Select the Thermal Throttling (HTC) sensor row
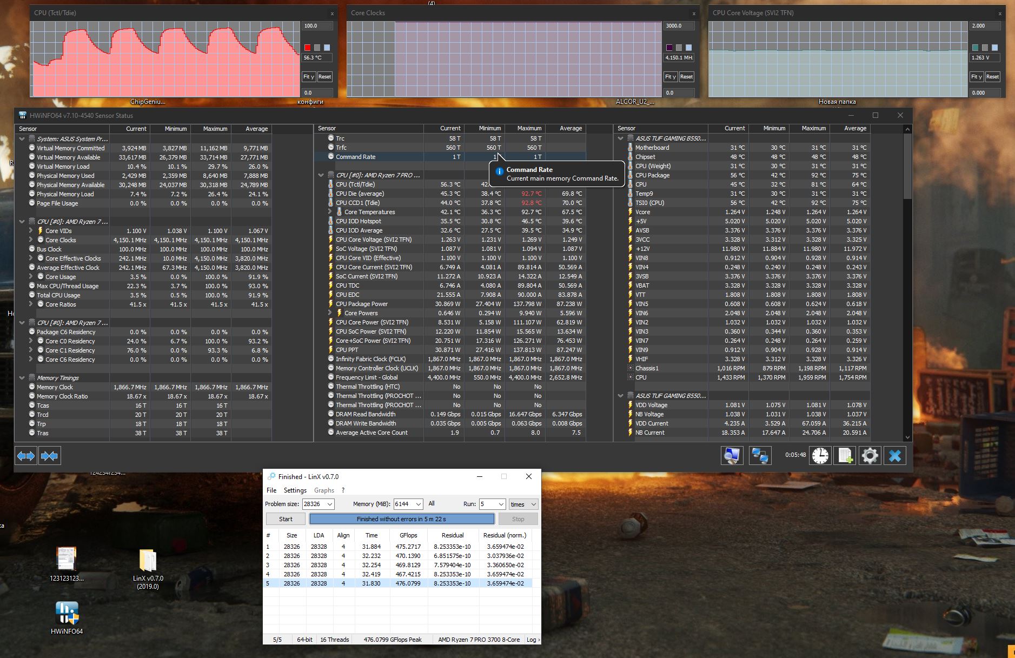Image resolution: width=1015 pixels, height=658 pixels. [450, 387]
